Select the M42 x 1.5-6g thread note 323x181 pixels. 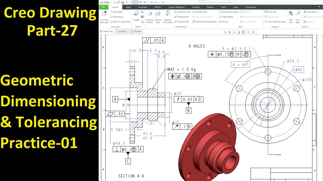tap(181, 70)
